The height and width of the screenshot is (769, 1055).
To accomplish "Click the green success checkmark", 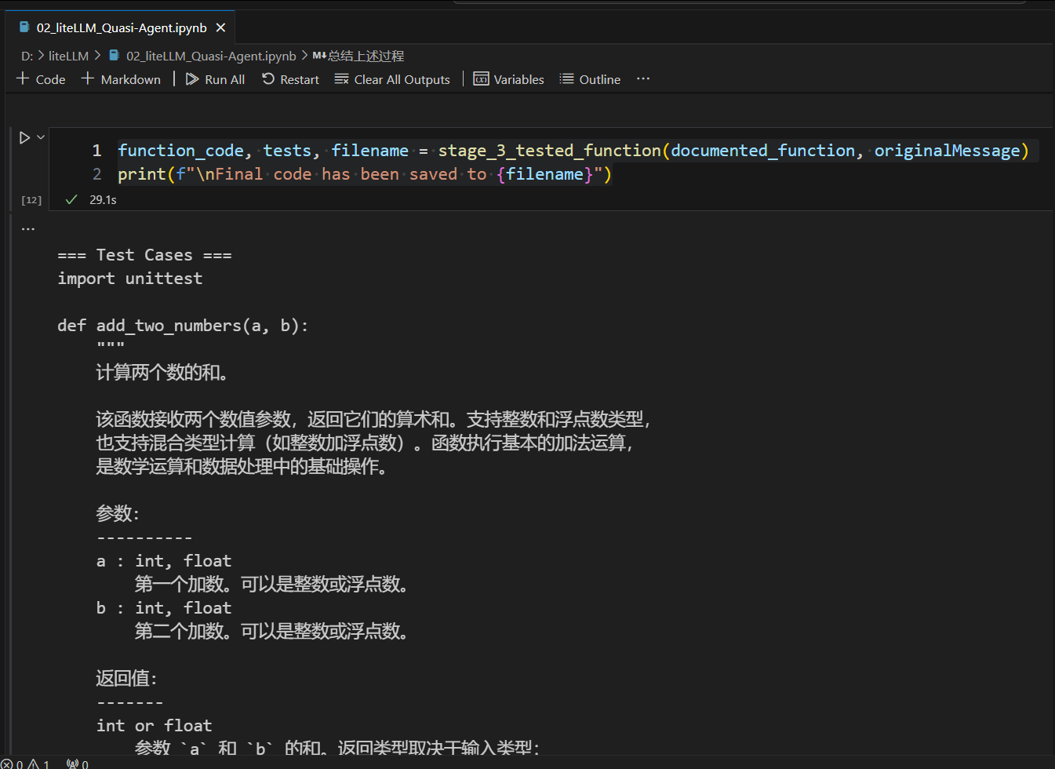I will (x=71, y=199).
